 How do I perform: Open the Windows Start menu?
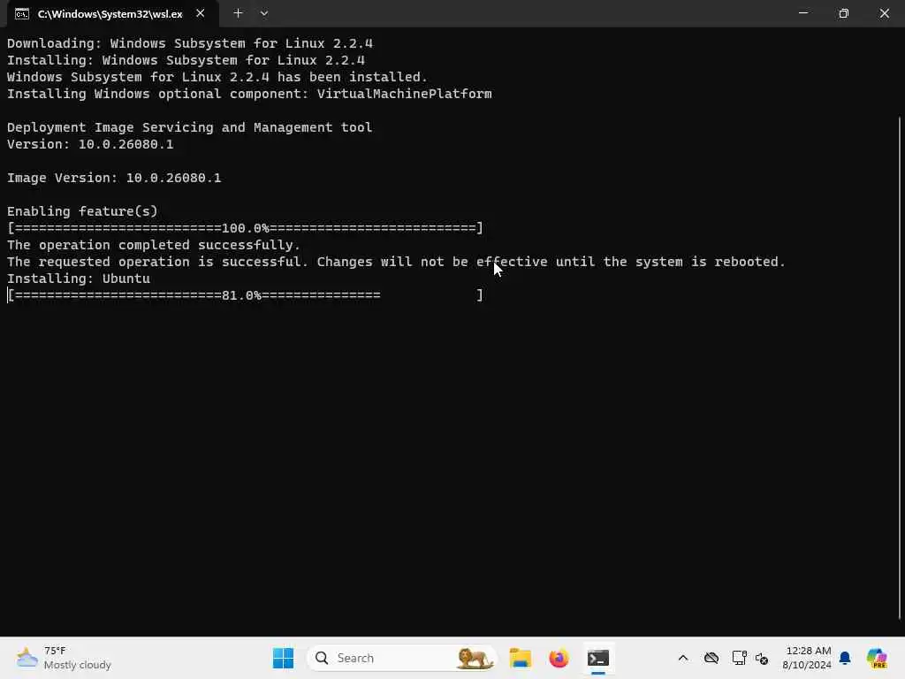tap(283, 658)
